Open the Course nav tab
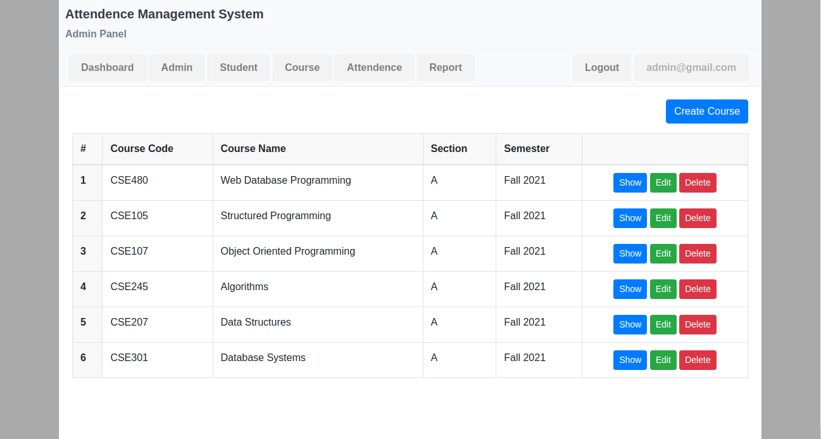 pyautogui.click(x=302, y=68)
